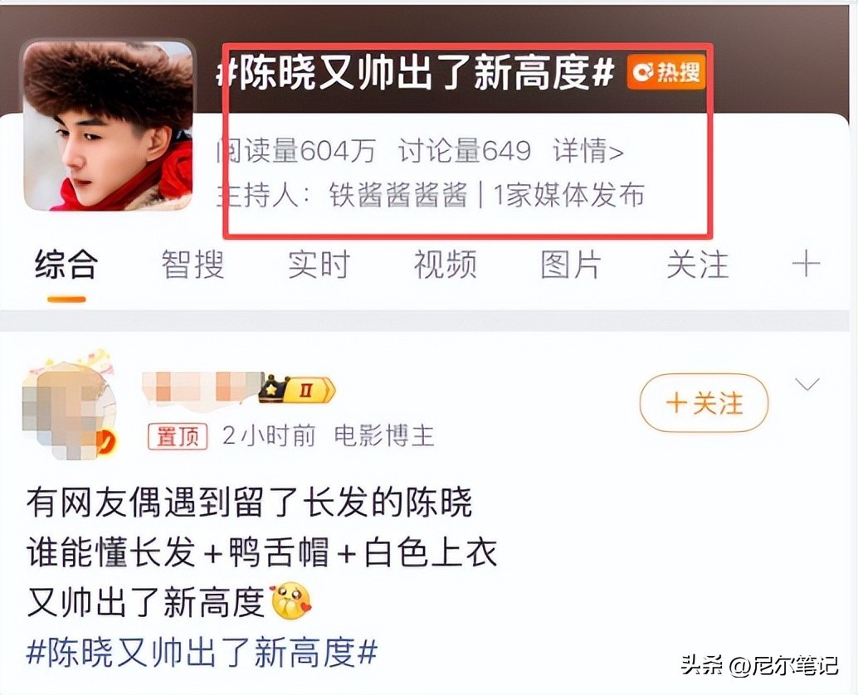Expand the post options chevron
This screenshot has height=695, width=858.
click(x=807, y=385)
